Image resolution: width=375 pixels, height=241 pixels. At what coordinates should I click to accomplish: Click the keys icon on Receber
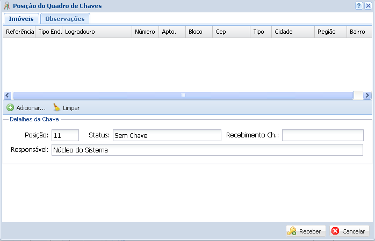292,231
